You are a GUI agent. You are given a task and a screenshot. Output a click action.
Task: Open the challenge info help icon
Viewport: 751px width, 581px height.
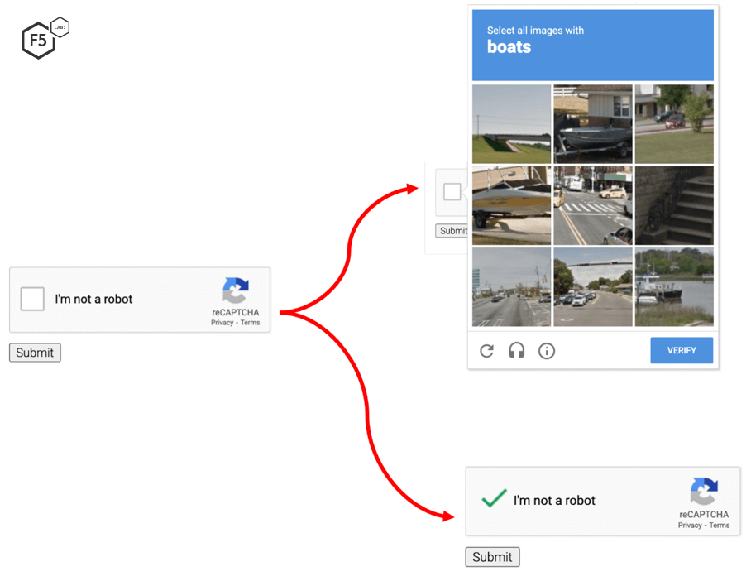pos(547,351)
